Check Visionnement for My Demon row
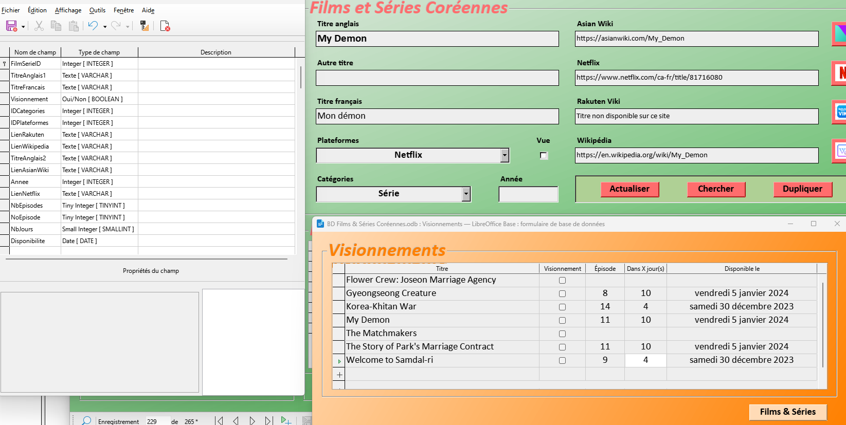This screenshot has height=425, width=846. 562,321
